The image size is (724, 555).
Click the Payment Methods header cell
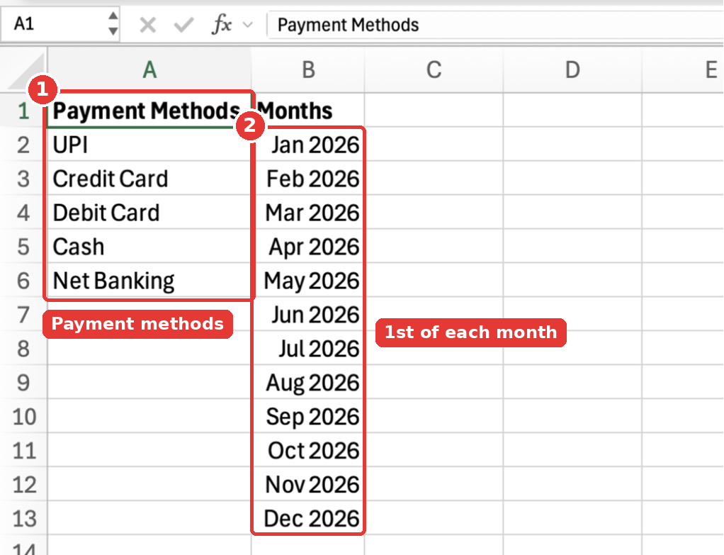pyautogui.click(x=149, y=111)
